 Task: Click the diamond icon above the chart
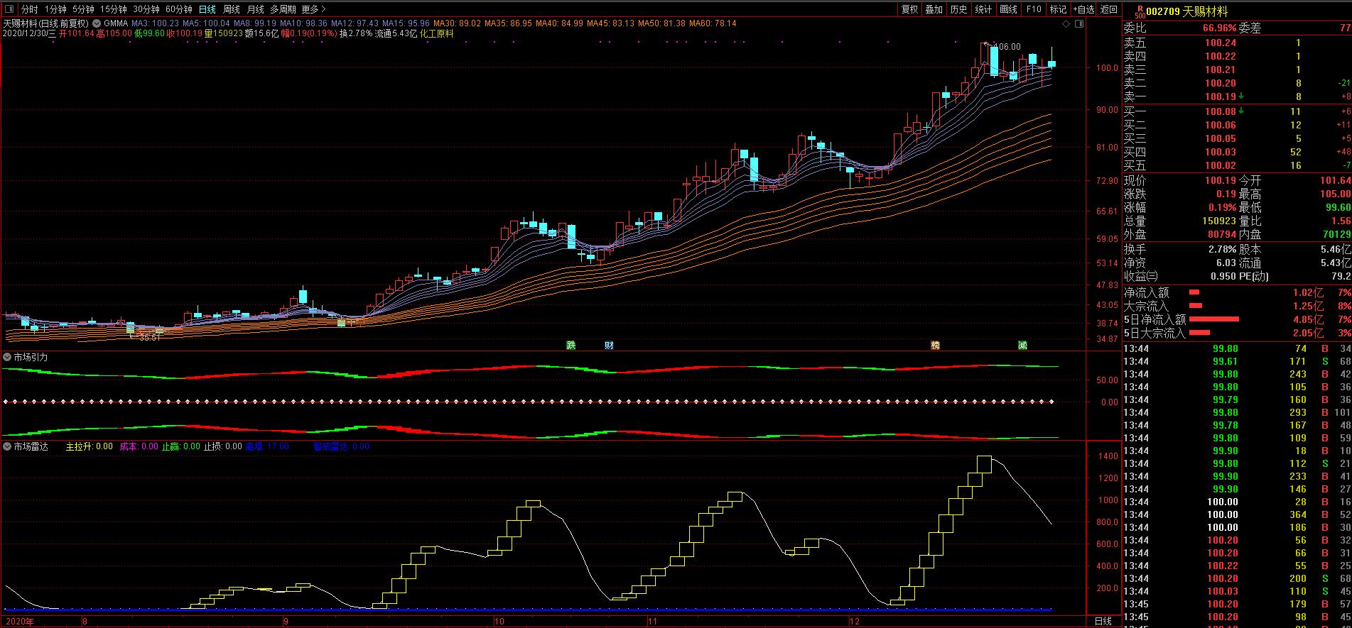point(1066,23)
